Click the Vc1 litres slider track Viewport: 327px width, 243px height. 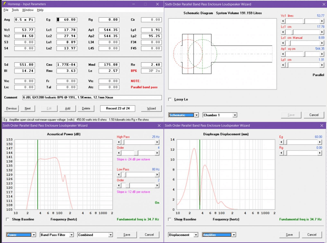[302, 21]
